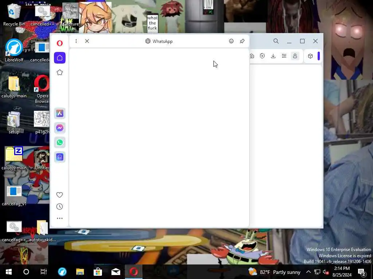
Task: Select the autistic_skid folder icon
Action: click(42, 231)
